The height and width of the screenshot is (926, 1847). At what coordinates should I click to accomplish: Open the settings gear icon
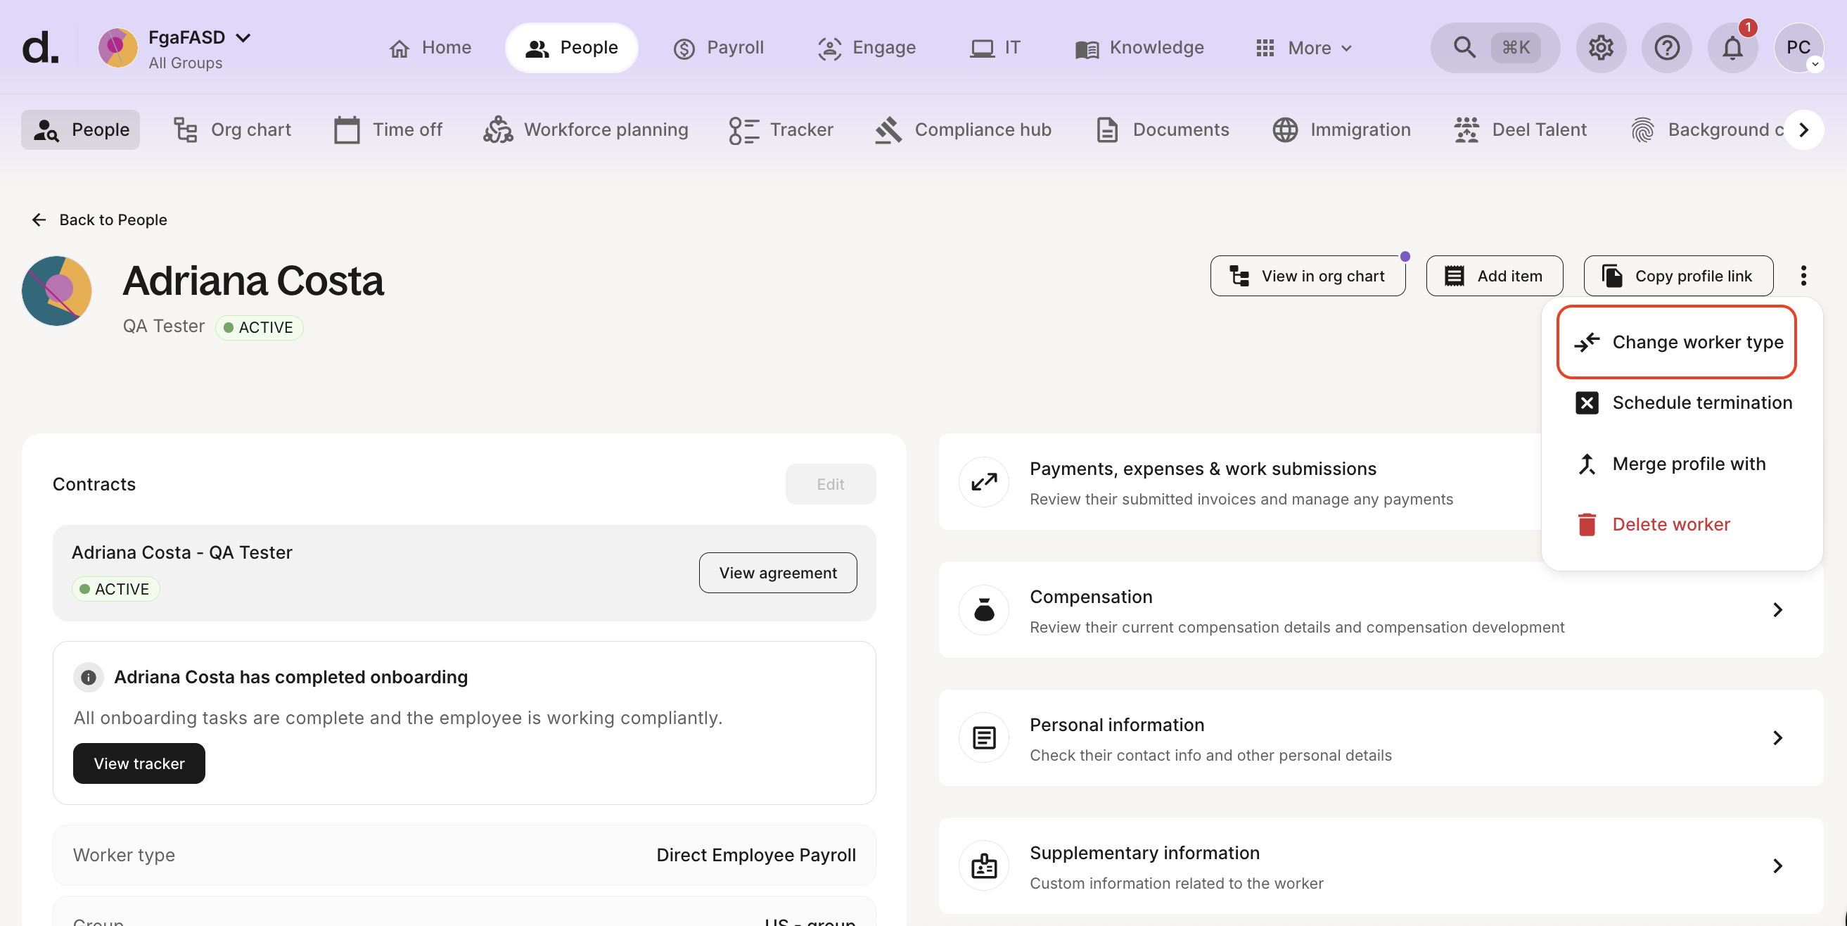pos(1600,48)
